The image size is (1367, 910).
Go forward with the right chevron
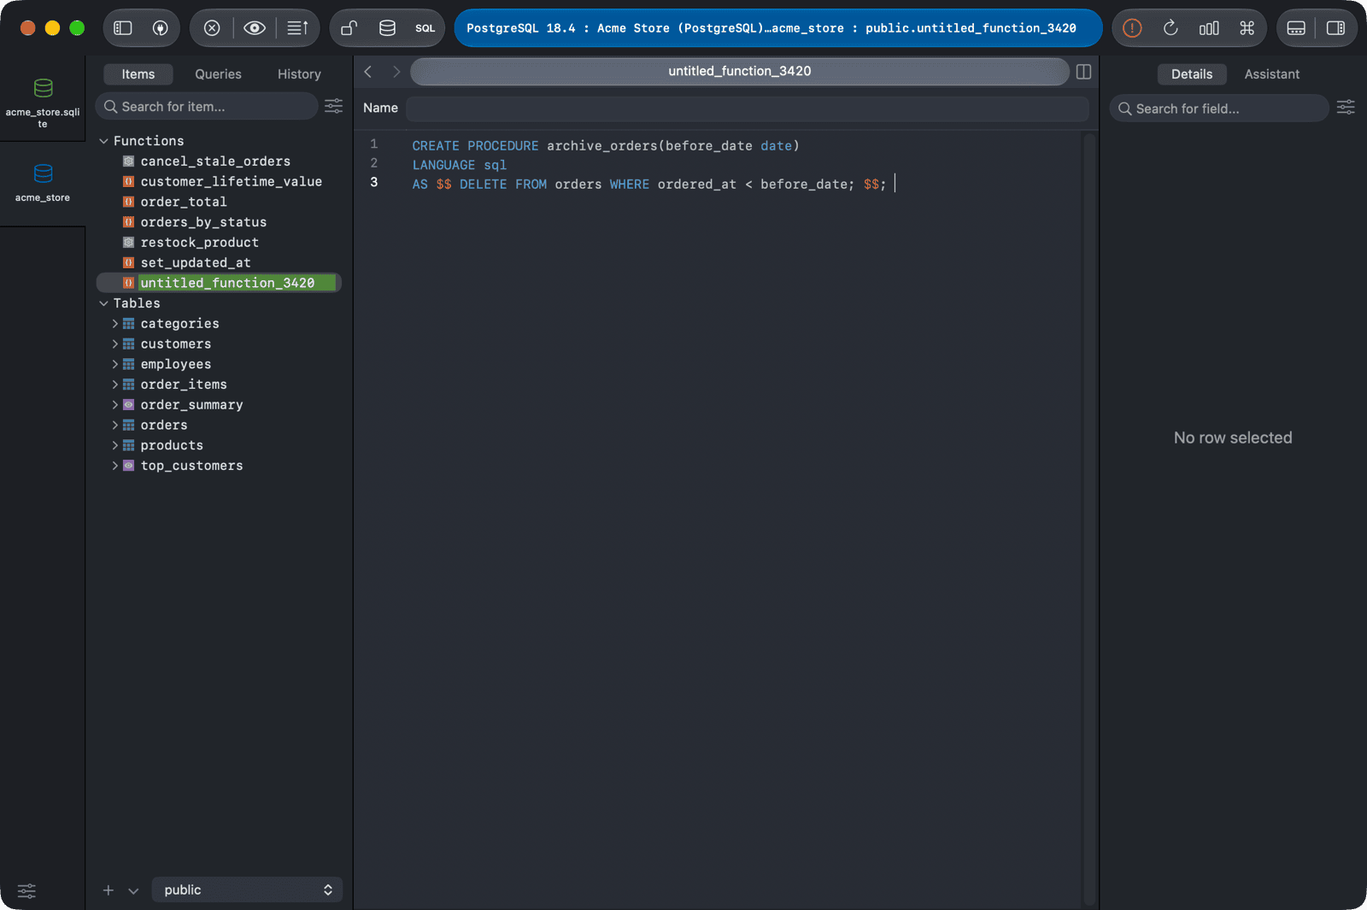click(x=396, y=72)
